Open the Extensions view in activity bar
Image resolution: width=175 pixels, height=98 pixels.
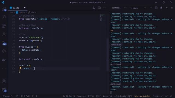click(4, 26)
